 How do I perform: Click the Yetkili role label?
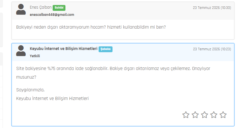(35, 56)
